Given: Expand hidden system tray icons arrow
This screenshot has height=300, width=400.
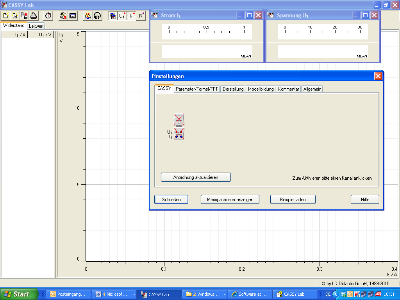Looking at the screenshot, I should (x=335, y=294).
